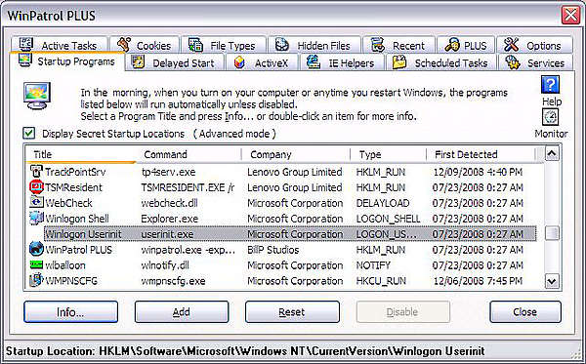The image size is (586, 364).
Task: Click the WebCheck entry icon
Action: click(x=36, y=202)
